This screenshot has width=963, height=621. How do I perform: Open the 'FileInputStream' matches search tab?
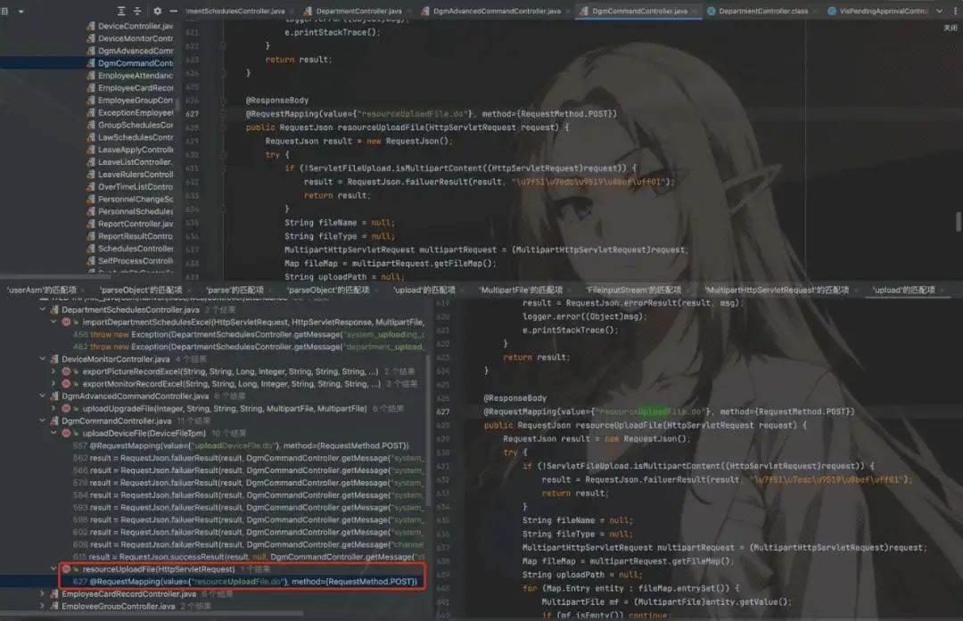coord(633,290)
